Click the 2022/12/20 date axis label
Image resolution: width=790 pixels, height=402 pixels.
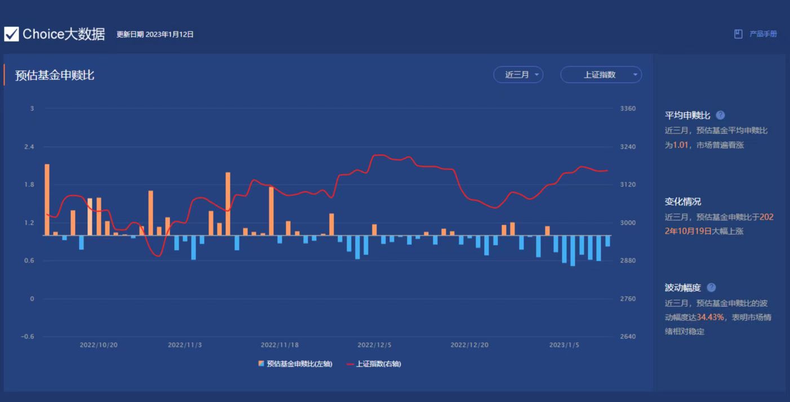tap(469, 345)
